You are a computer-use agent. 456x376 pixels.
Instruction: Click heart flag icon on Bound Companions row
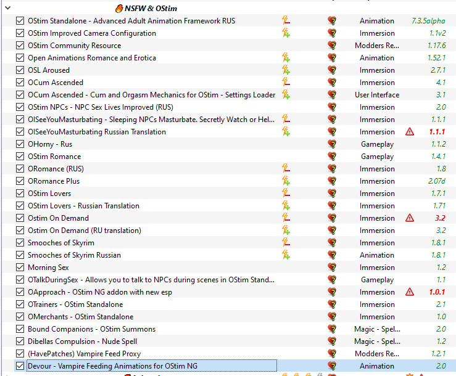tap(332, 329)
